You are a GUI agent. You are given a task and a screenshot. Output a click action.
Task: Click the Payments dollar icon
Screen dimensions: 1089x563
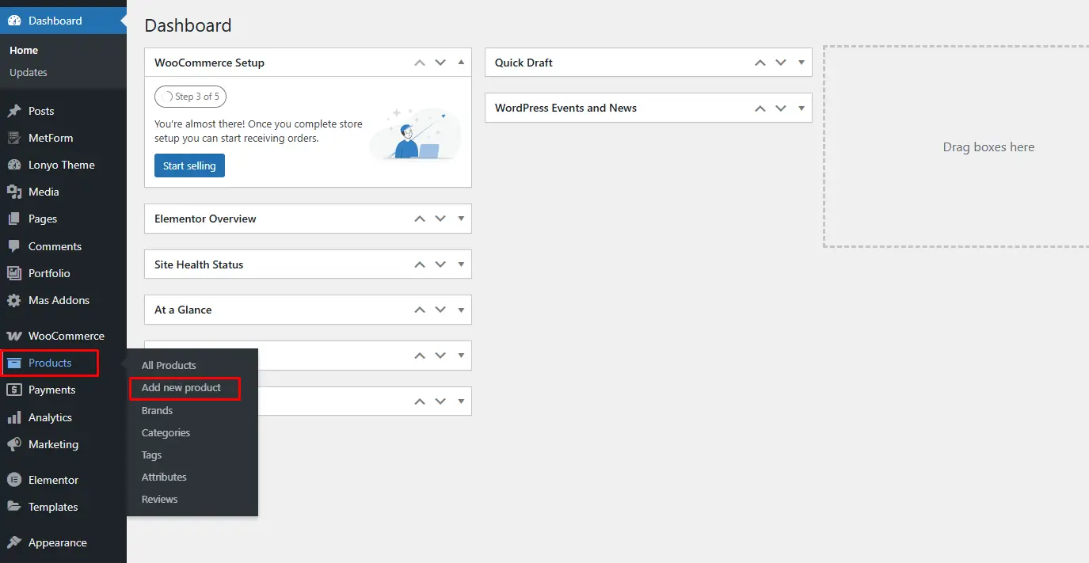pos(14,390)
